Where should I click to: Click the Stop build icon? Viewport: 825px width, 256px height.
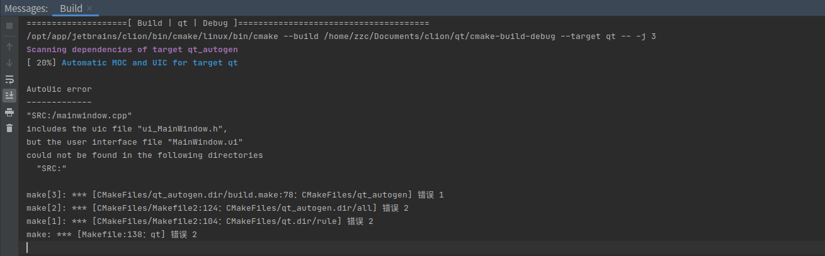(x=9, y=26)
